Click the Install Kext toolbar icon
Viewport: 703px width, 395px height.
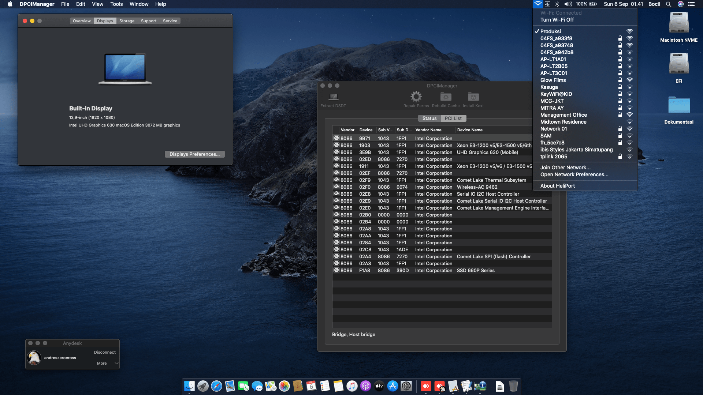coord(473,97)
